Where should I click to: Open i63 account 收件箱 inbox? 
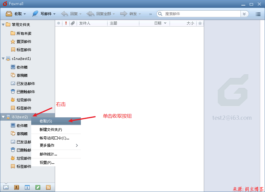19,125
